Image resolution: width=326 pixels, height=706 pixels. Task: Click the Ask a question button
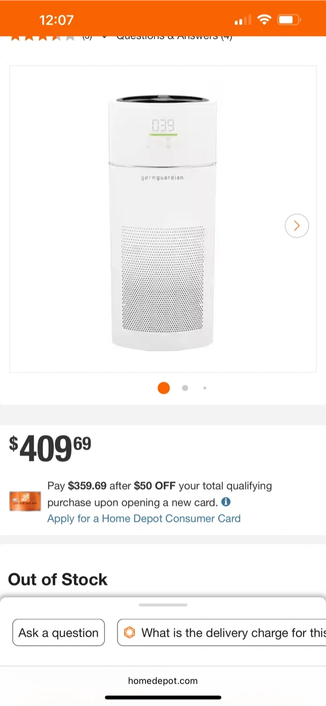coord(58,633)
